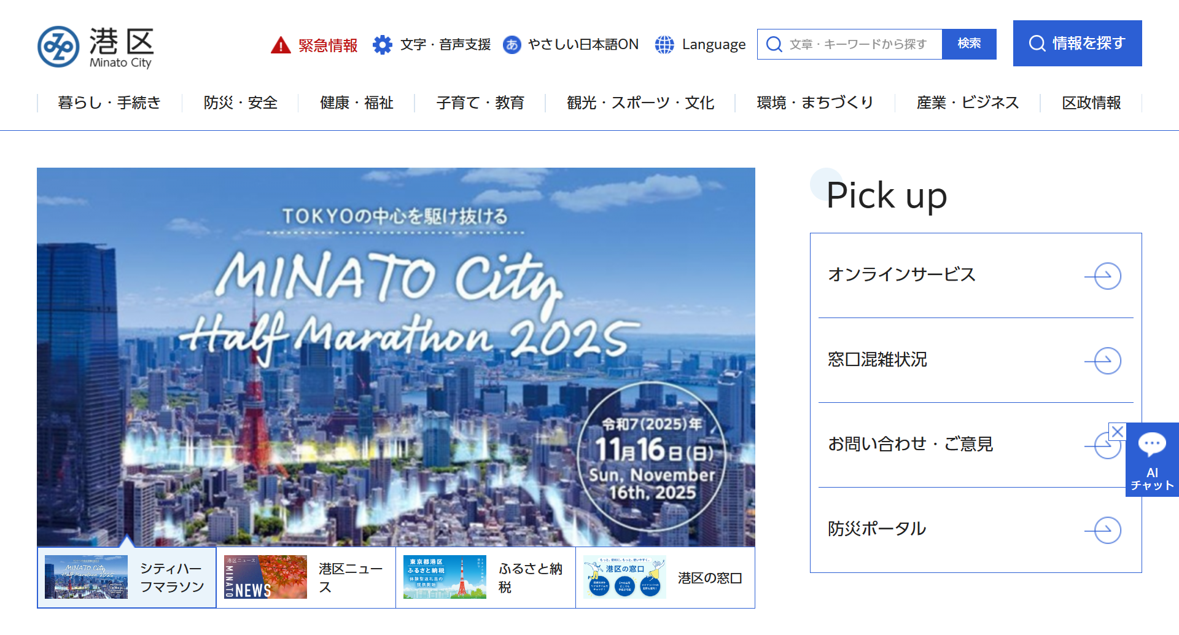Image resolution: width=1179 pixels, height=635 pixels.
Task: Click the gear icon for text and audio support
Action: [x=383, y=44]
